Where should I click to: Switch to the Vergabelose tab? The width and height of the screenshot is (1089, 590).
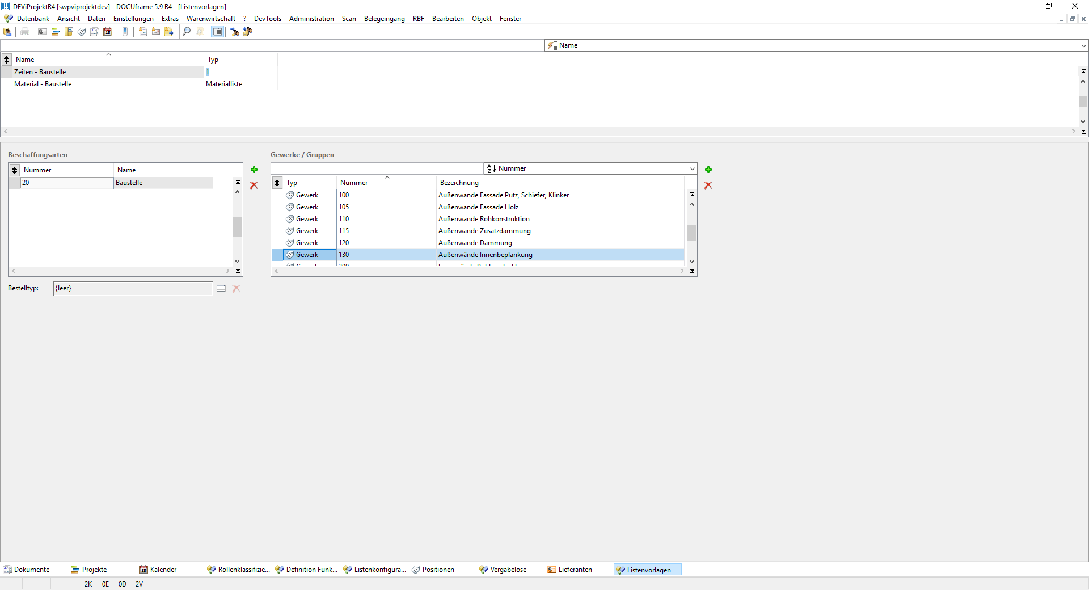503,570
